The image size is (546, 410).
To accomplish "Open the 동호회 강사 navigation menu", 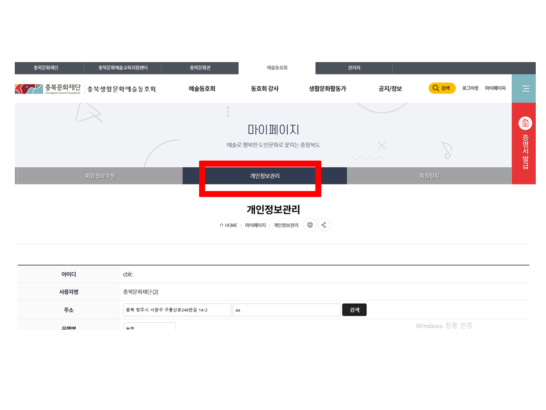I will [x=264, y=89].
